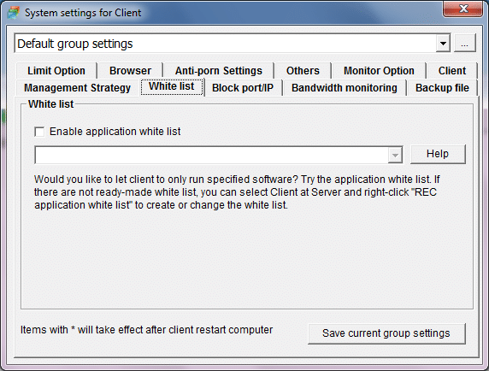Switch to Management Strategy tab
The width and height of the screenshot is (489, 371).
[77, 88]
